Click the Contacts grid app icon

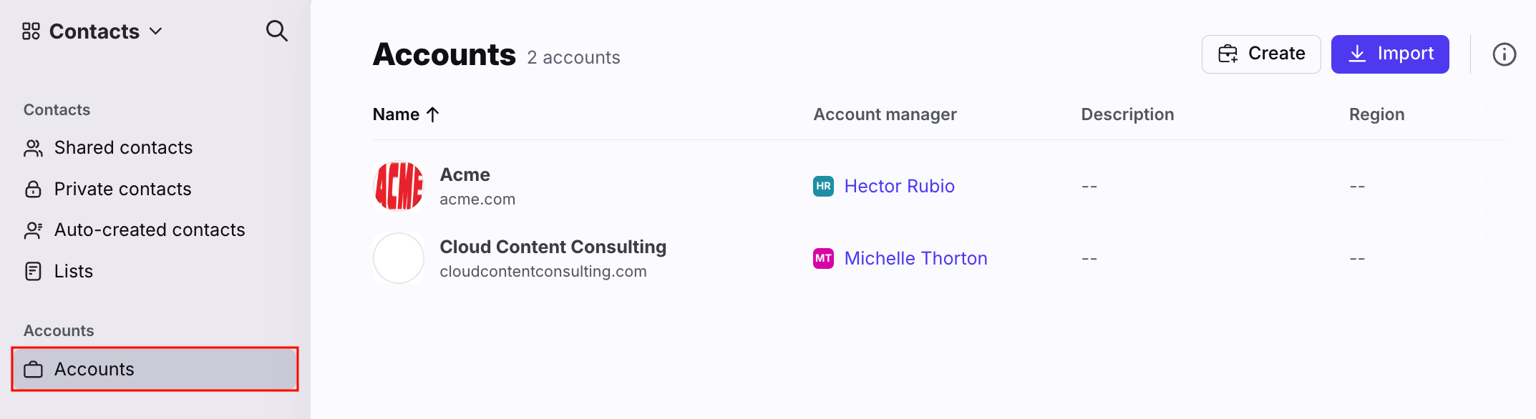[x=31, y=31]
